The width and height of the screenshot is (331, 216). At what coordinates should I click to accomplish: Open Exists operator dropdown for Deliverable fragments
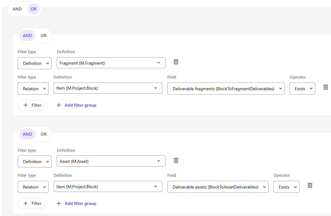pos(302,89)
